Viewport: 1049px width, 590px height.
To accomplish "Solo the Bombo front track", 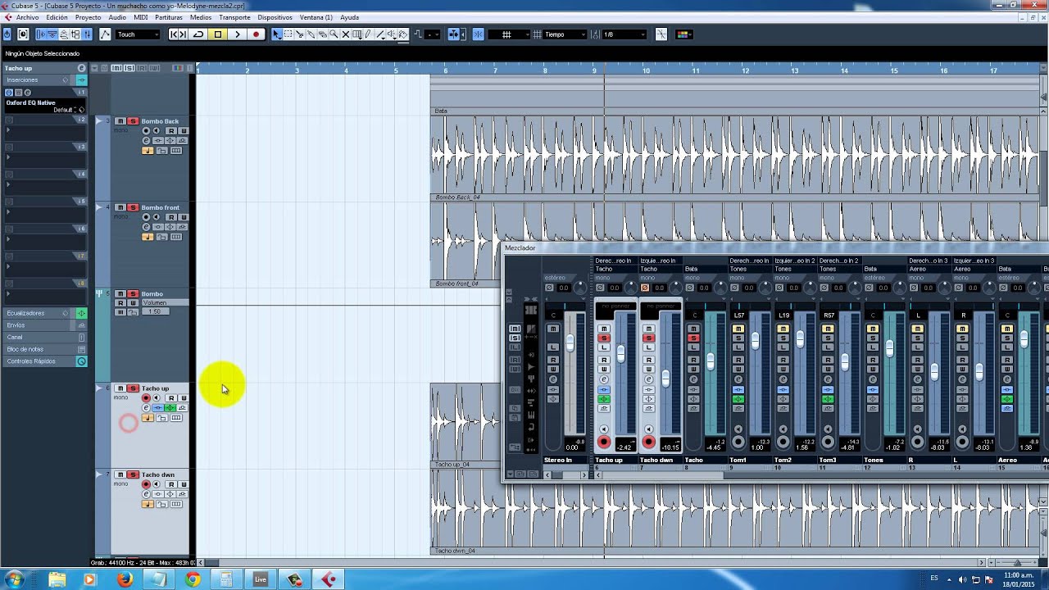I will point(133,207).
